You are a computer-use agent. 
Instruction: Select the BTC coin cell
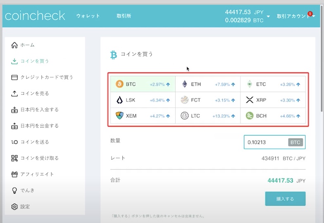[x=143, y=84]
